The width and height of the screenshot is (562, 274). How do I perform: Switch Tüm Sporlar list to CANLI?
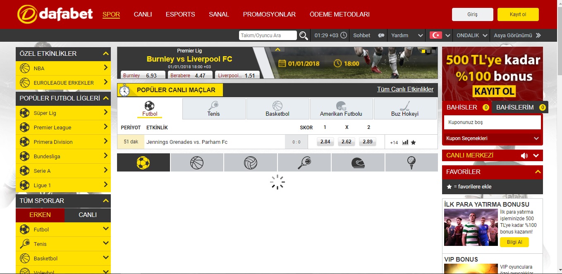tap(88, 215)
